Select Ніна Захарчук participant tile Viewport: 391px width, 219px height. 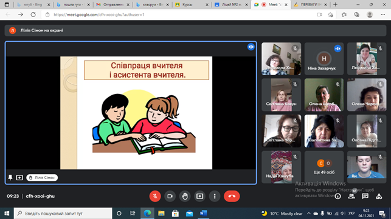(x=324, y=59)
